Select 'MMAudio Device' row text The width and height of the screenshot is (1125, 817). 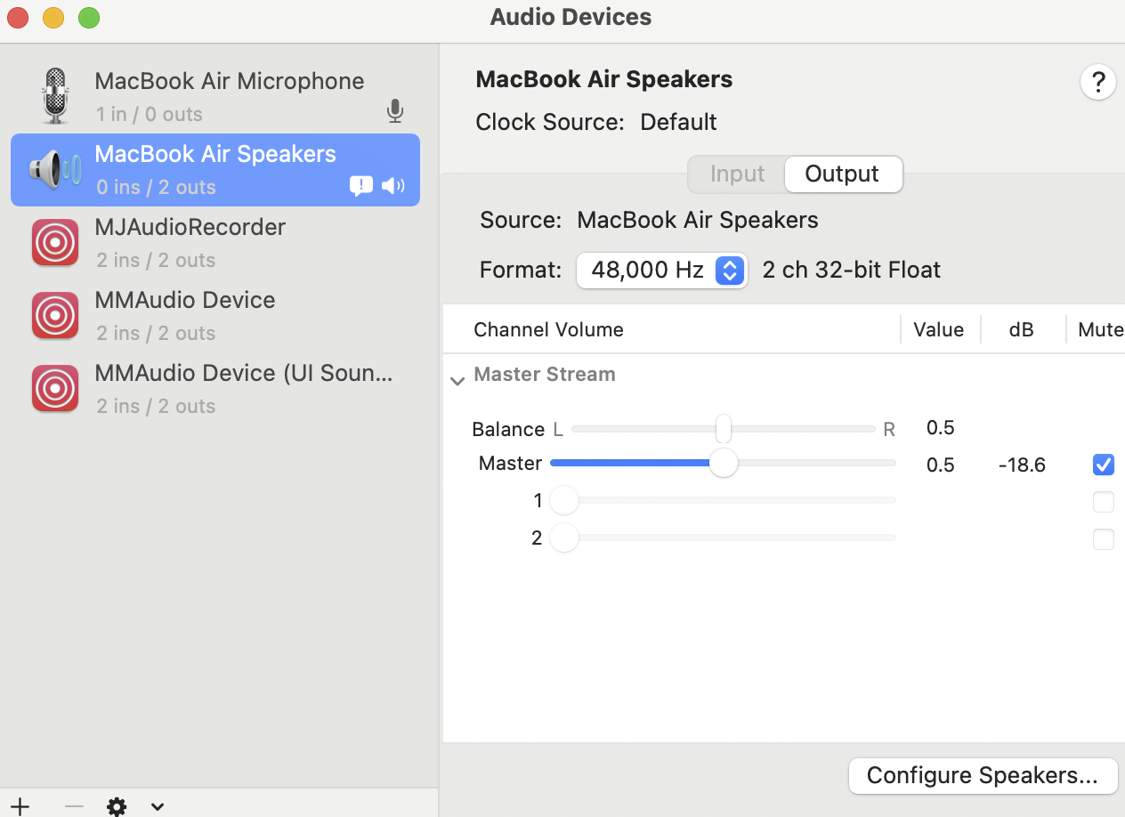tap(185, 300)
